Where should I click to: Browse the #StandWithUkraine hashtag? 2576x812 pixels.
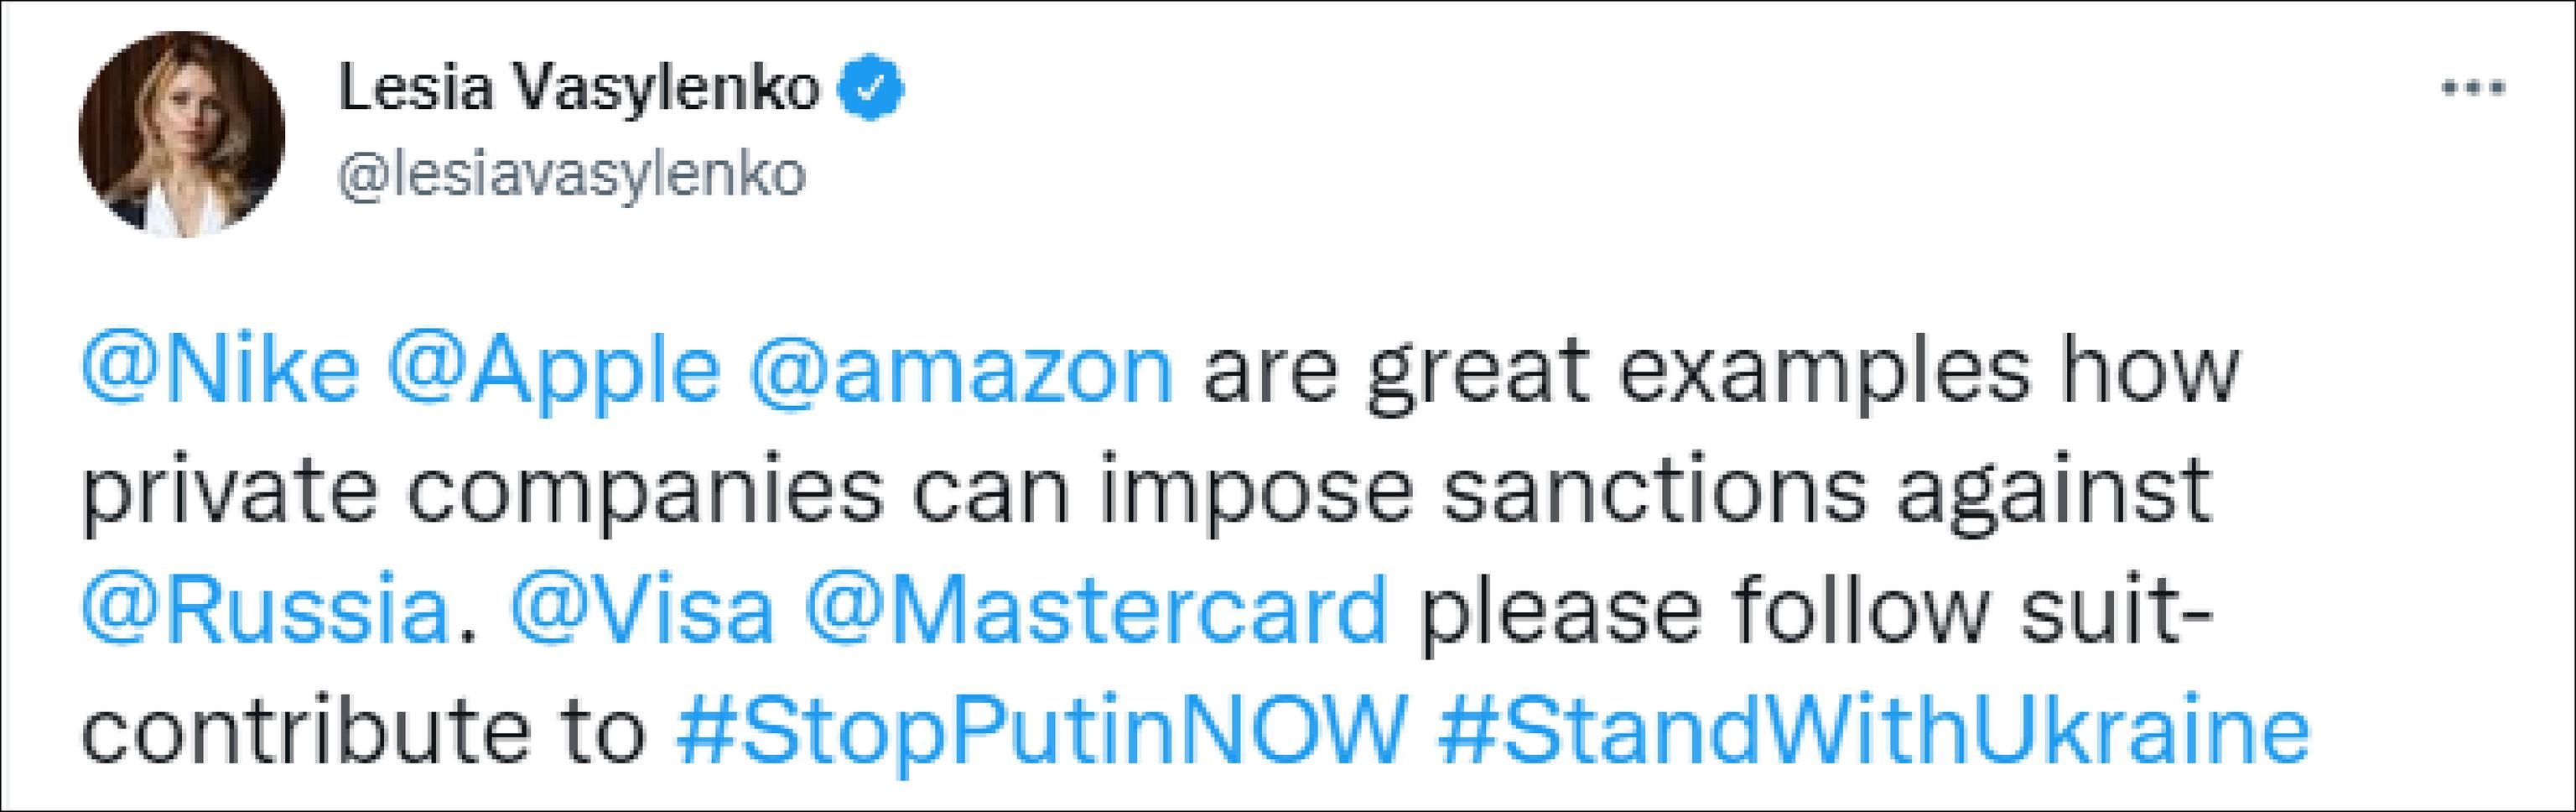pyautogui.click(x=1872, y=730)
